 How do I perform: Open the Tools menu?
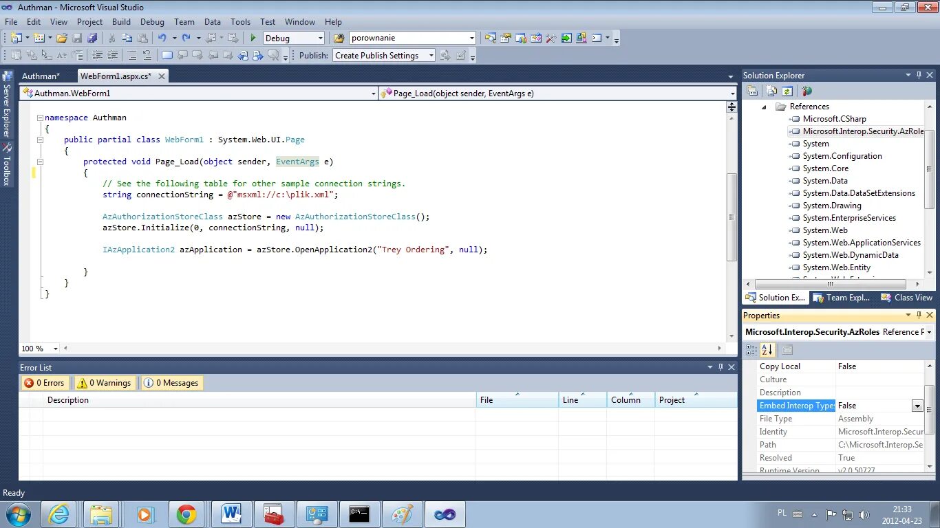click(x=240, y=22)
